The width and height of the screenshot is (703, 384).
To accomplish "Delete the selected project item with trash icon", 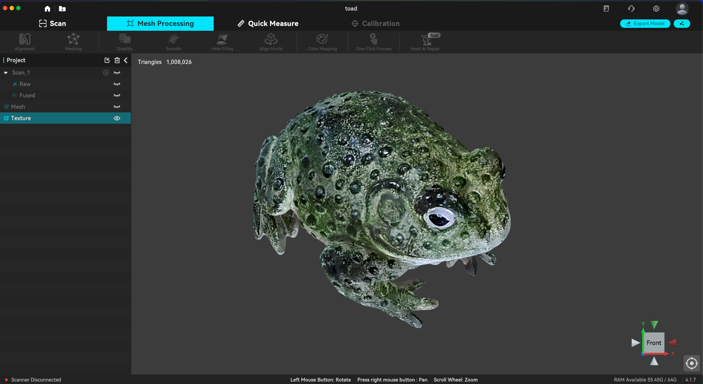I will coord(117,60).
